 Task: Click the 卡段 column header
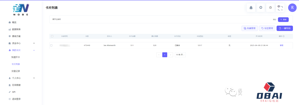coord(87,36)
